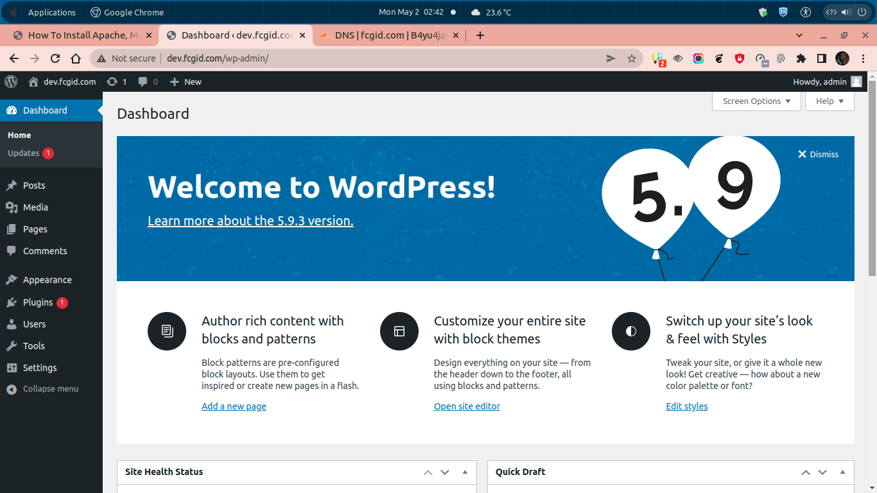Open Settings sidebar menu
Image resolution: width=877 pixels, height=493 pixels.
click(51, 368)
